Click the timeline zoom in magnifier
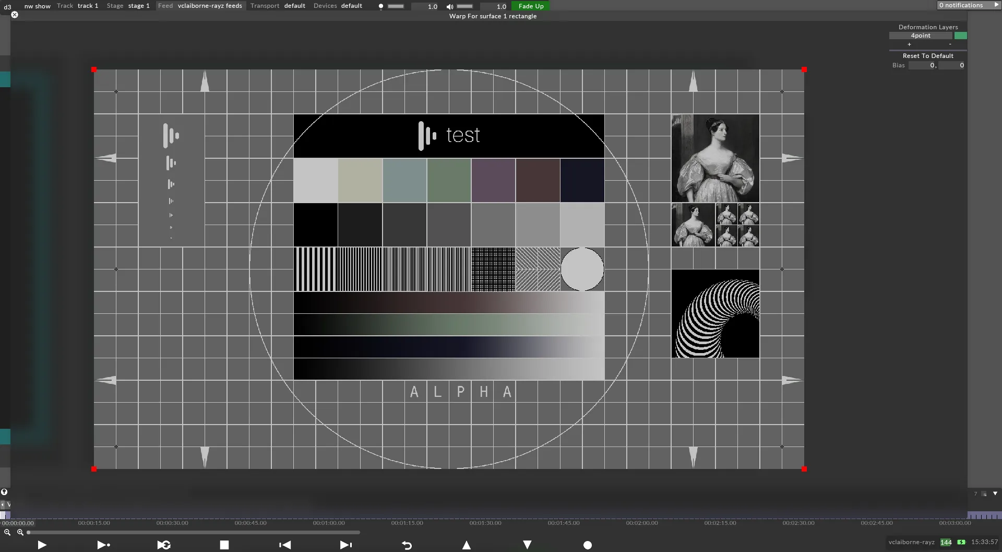The image size is (1002, 552). 20,532
